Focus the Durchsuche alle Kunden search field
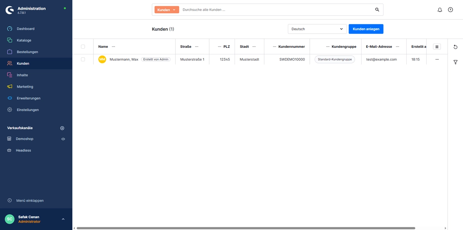The image size is (463, 230). (276, 10)
